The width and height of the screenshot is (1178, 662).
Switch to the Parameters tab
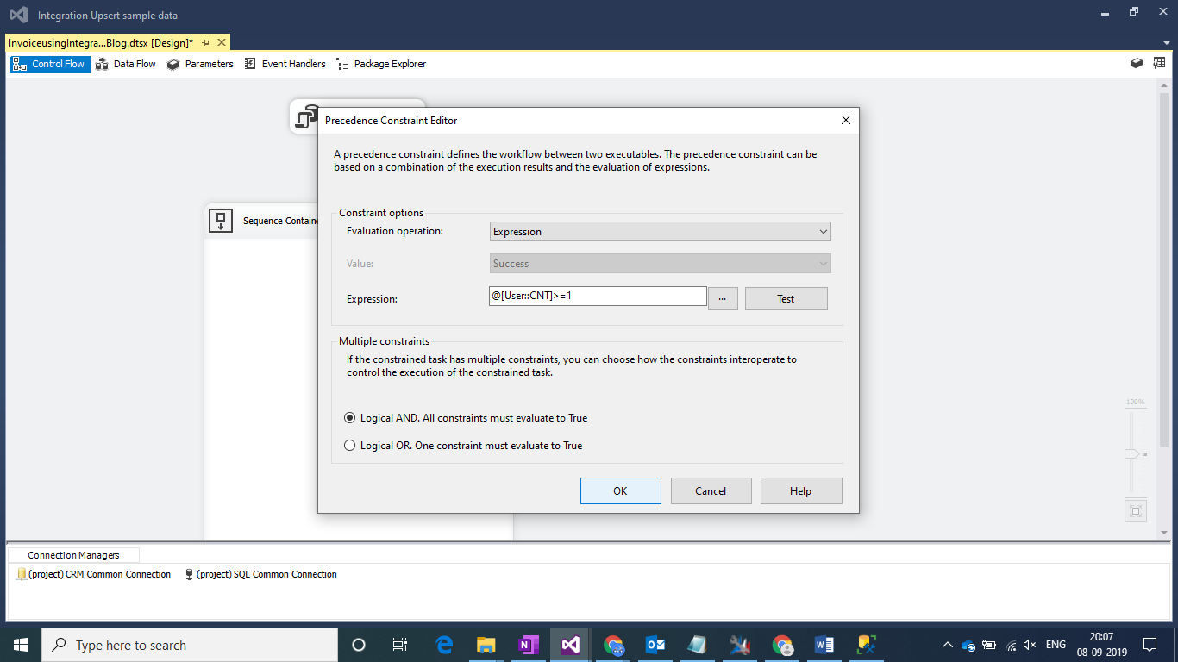pos(201,64)
